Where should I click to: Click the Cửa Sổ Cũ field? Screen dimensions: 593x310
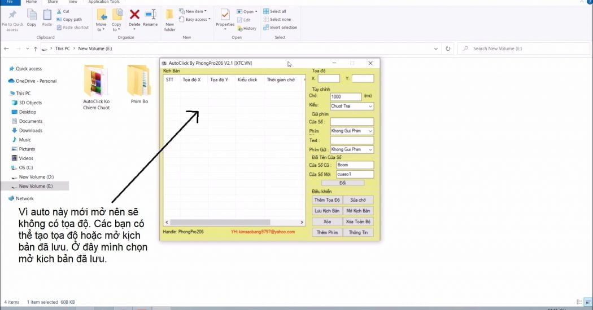pos(355,165)
